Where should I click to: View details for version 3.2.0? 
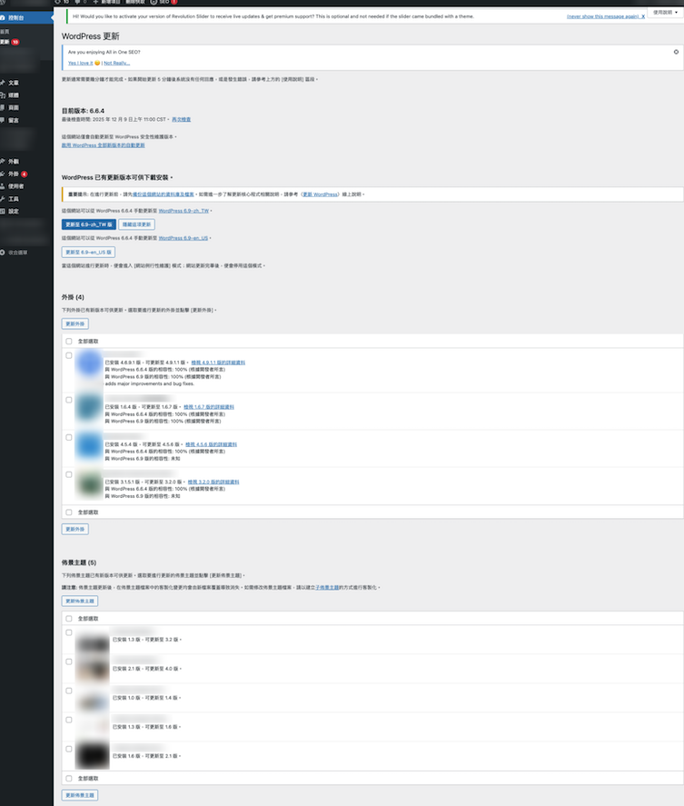tap(213, 483)
